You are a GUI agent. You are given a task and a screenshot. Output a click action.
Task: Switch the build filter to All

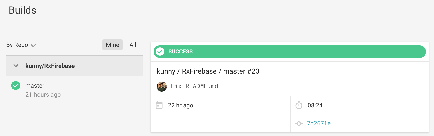click(x=133, y=45)
